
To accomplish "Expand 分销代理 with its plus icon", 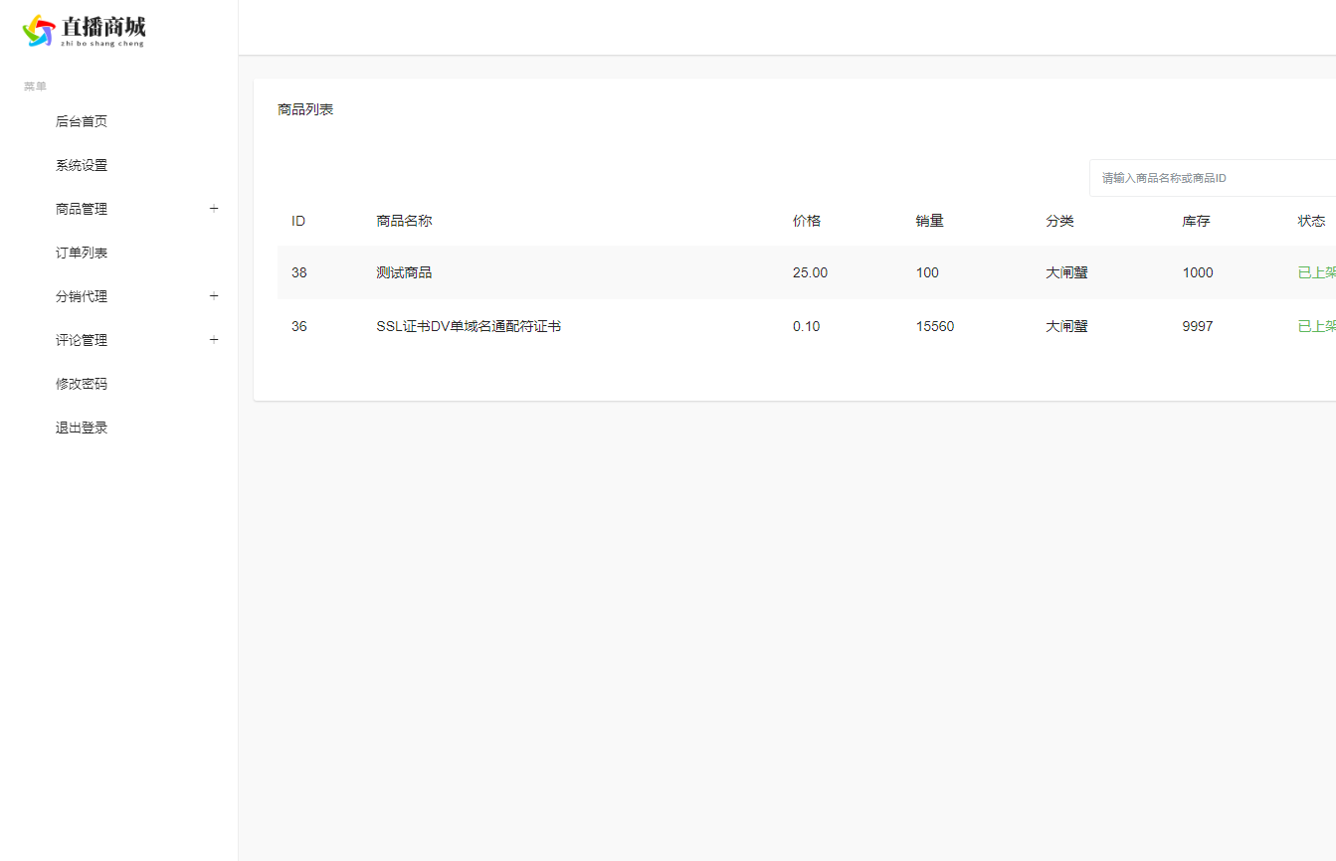I will click(214, 296).
